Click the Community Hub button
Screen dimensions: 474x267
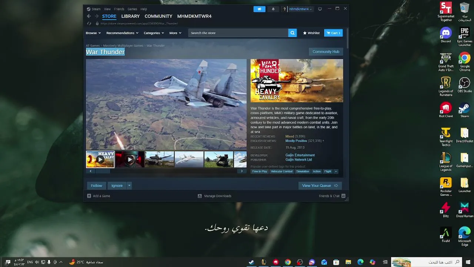pyautogui.click(x=326, y=52)
